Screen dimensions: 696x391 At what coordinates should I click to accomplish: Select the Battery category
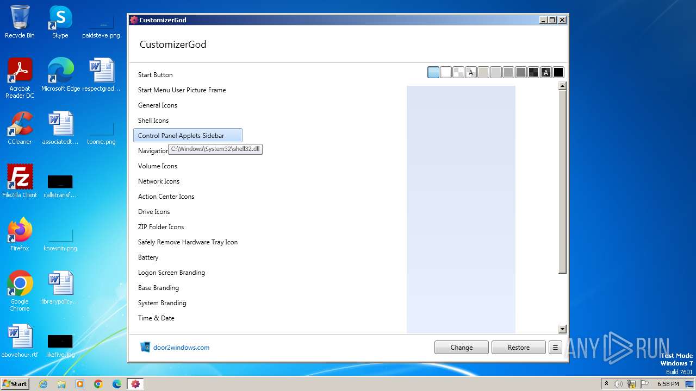point(188,257)
